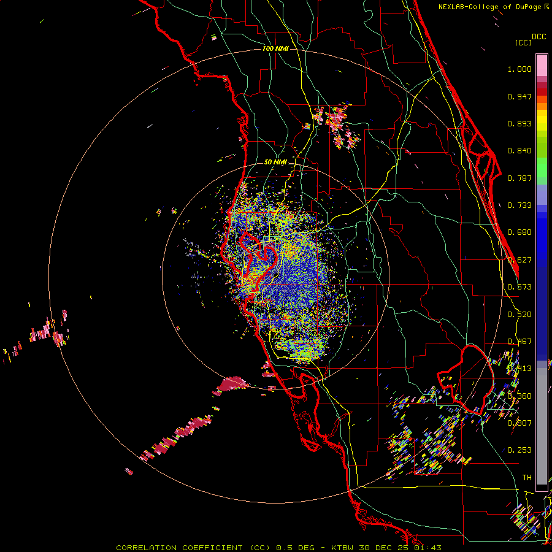This screenshot has height=552, width=552.
Task: Select the 0.627 color scale value
Action: pos(519,260)
